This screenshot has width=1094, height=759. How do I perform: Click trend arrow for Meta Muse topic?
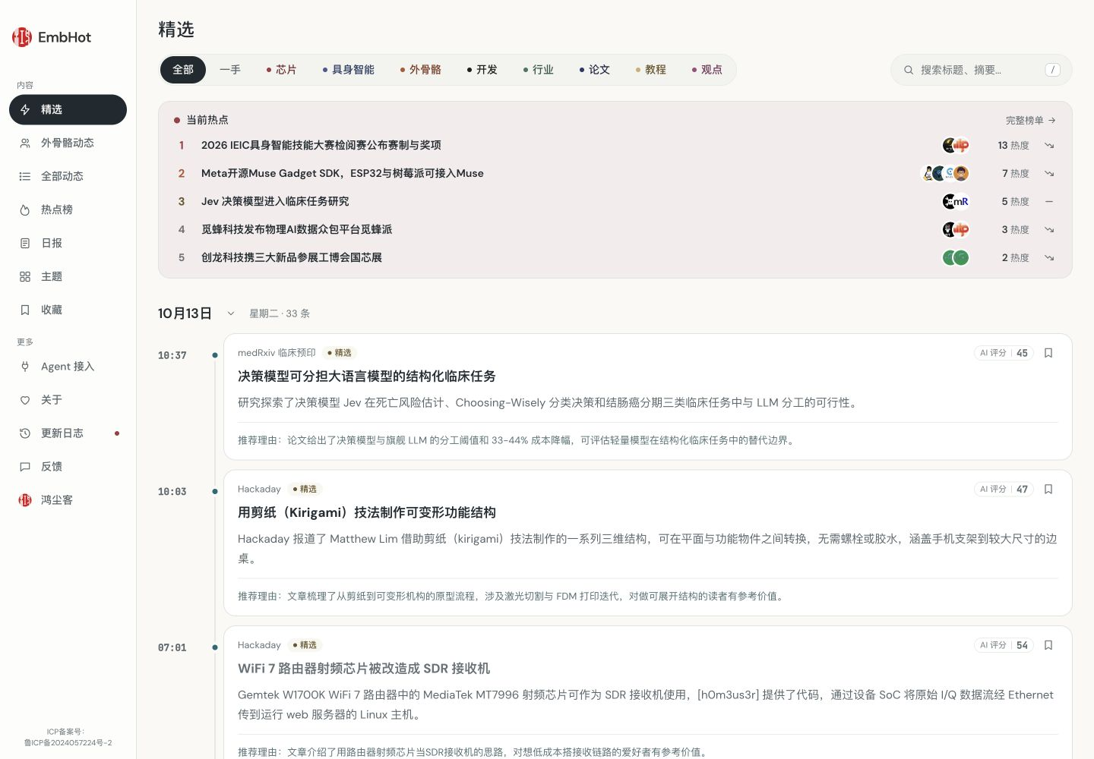[x=1049, y=173]
